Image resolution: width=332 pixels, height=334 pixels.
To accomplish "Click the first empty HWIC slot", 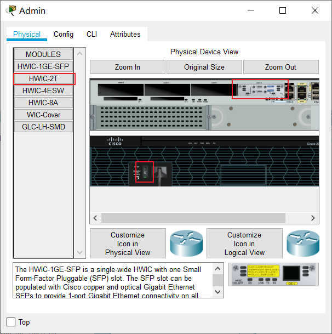I will point(121,90).
